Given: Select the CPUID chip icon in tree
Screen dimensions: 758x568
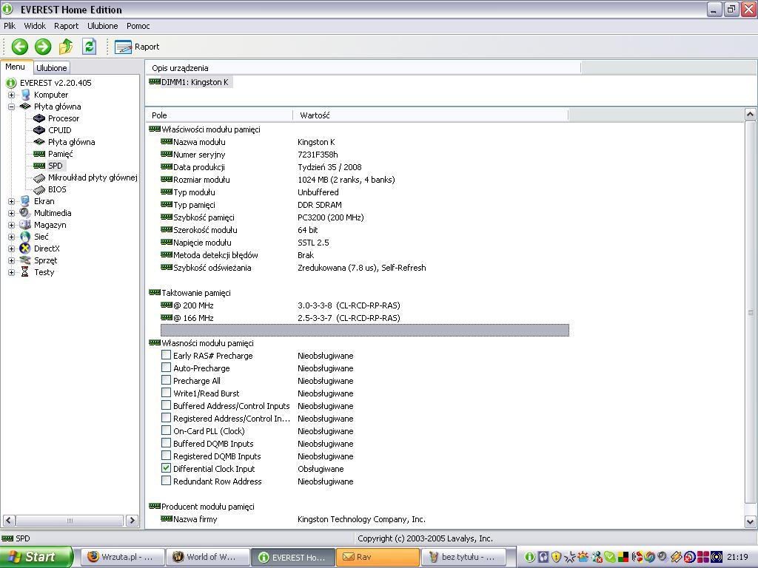Looking at the screenshot, I should pos(39,130).
